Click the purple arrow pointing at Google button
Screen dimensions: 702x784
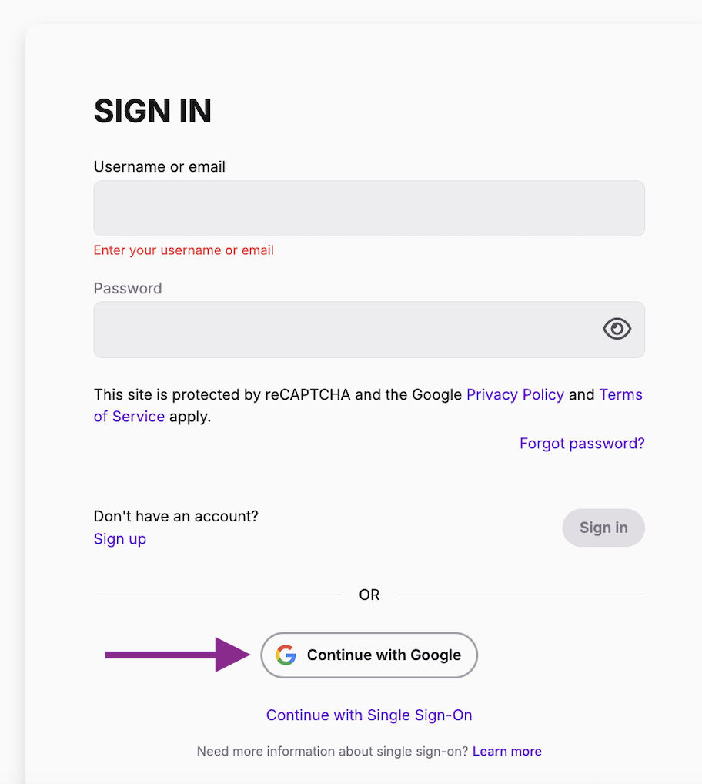tap(177, 655)
